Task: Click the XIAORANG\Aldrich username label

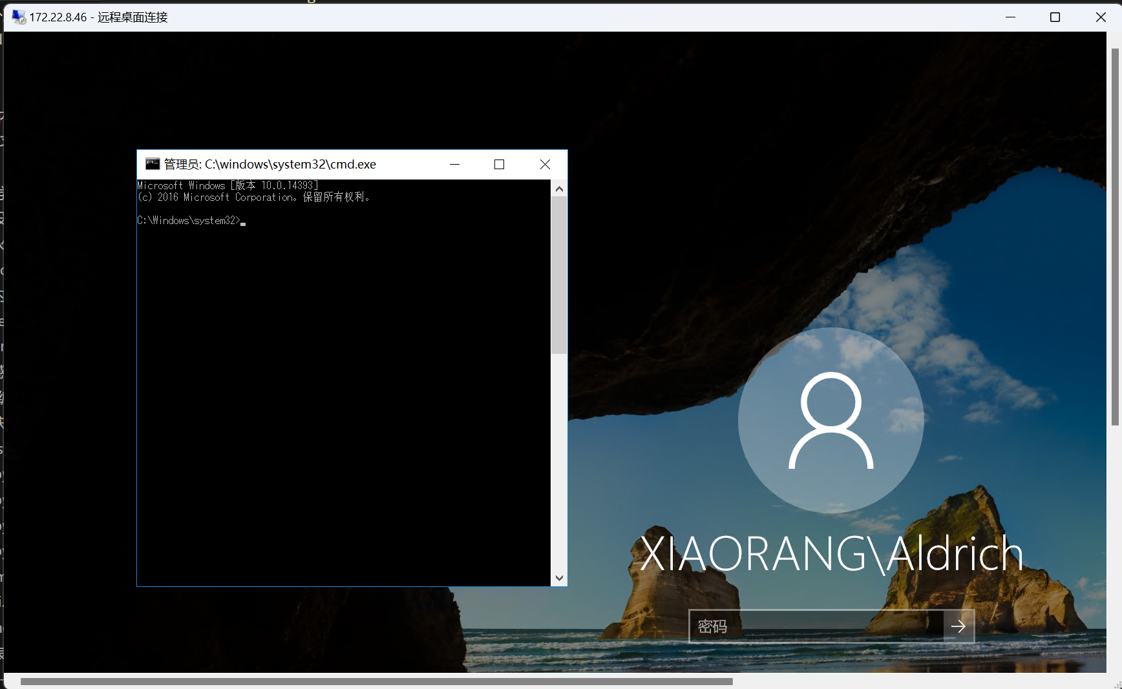Action: point(831,554)
